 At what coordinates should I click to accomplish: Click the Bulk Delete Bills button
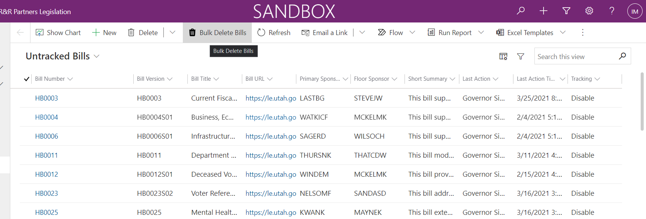[x=217, y=33]
